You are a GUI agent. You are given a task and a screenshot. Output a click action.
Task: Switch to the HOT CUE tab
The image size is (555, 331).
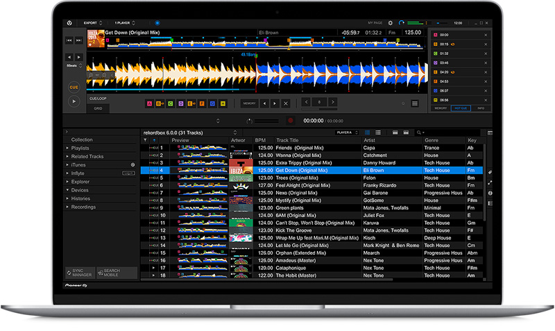(460, 108)
